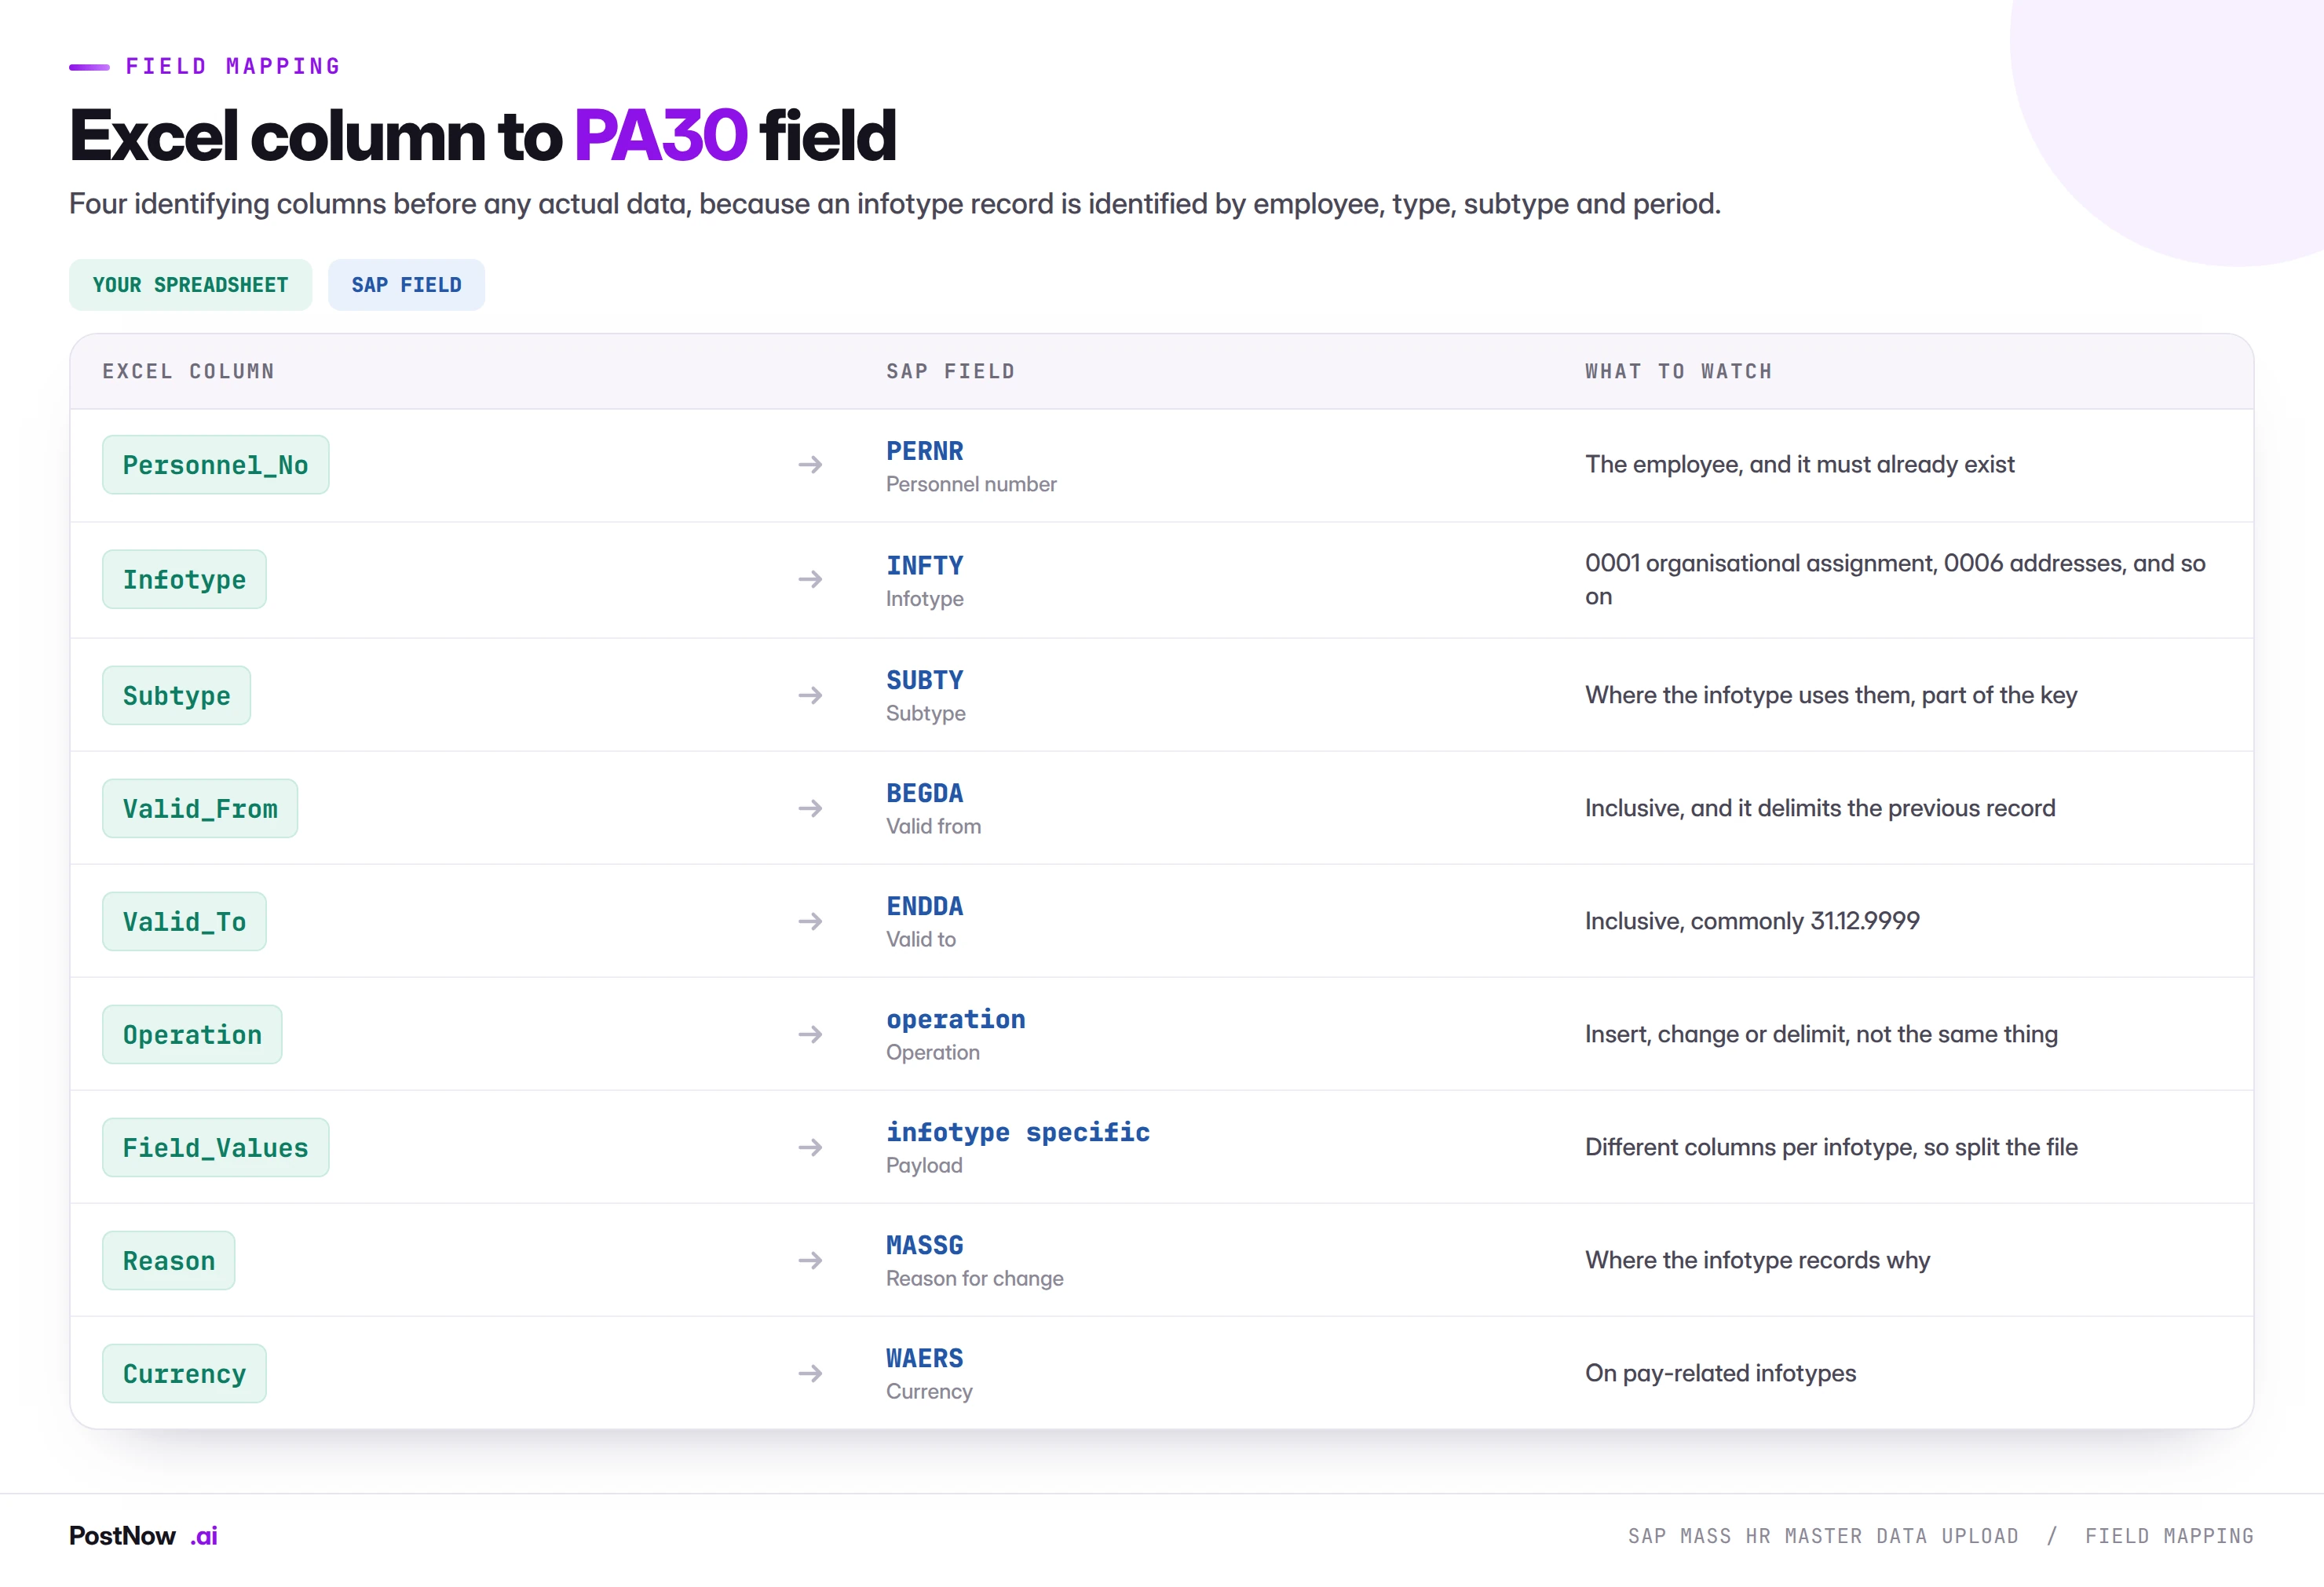Click the WHAT TO WATCH column header

(x=1678, y=372)
